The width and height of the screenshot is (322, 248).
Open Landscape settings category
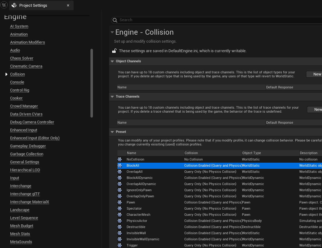pyautogui.click(x=20, y=210)
